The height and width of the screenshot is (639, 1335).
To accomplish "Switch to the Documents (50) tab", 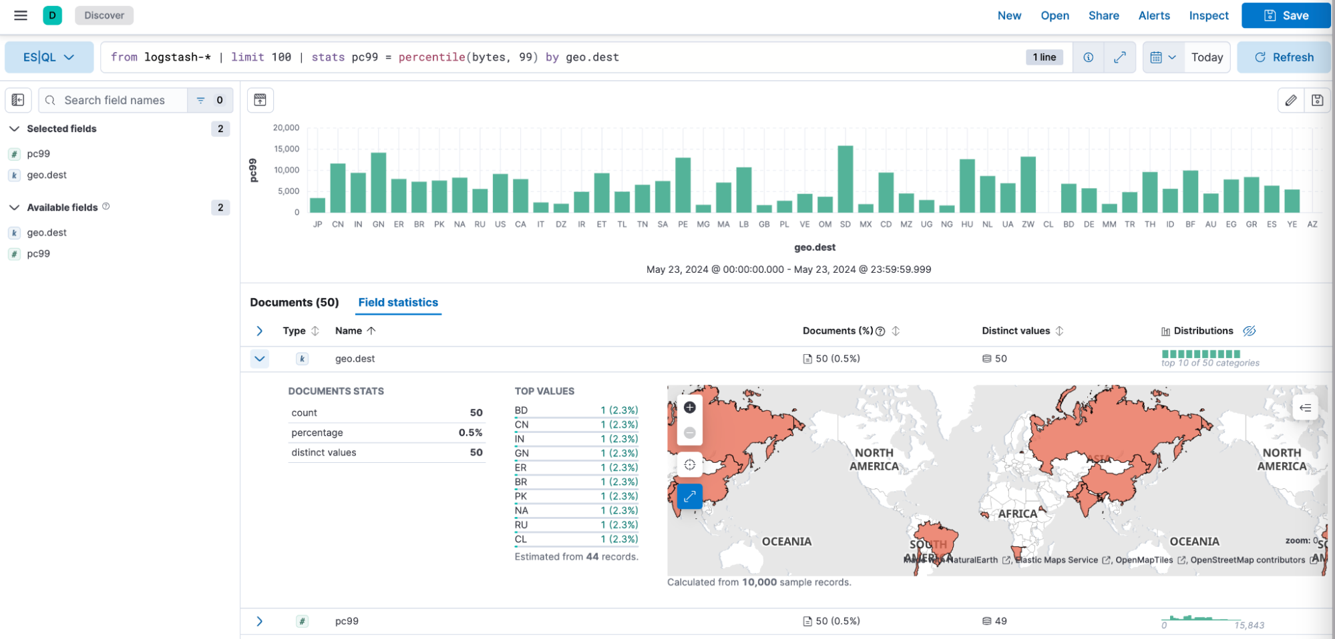I will click(x=295, y=303).
